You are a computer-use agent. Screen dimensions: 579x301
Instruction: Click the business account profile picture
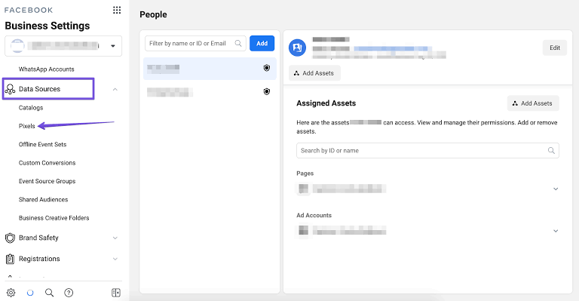pos(17,46)
